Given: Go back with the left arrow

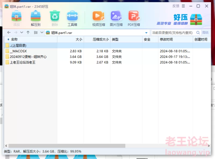Looking at the screenshot, I should pyautogui.click(x=9, y=32).
